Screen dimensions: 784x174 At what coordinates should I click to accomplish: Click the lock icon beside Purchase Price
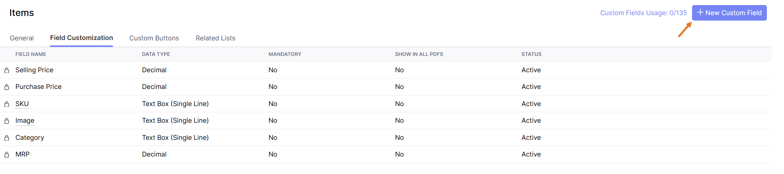[x=7, y=87]
